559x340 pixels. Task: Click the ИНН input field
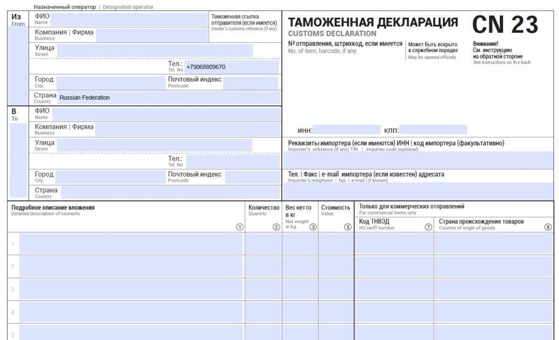pos(346,130)
